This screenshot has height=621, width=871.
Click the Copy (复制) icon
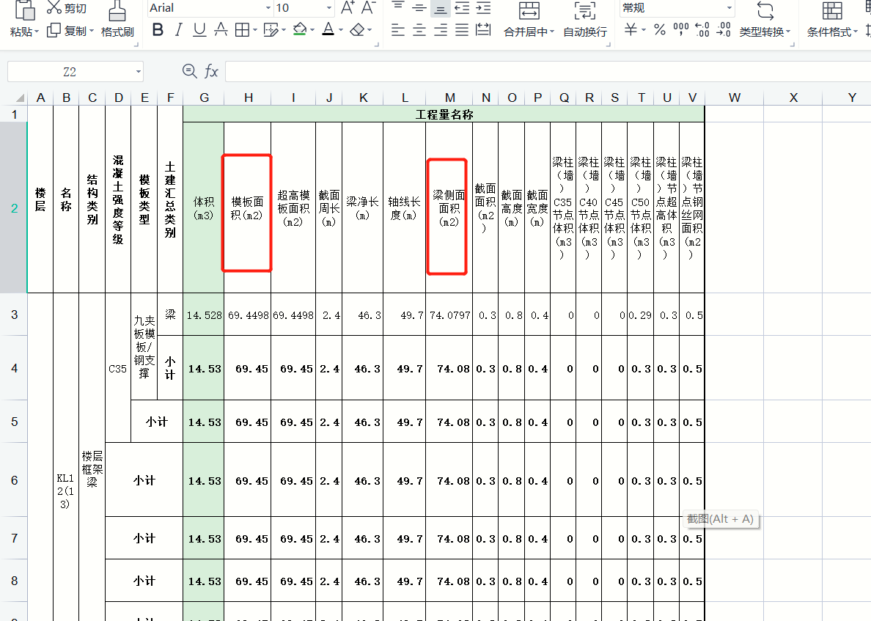tap(54, 31)
